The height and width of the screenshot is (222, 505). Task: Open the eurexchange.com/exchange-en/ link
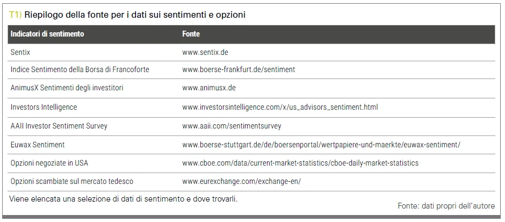point(242,181)
